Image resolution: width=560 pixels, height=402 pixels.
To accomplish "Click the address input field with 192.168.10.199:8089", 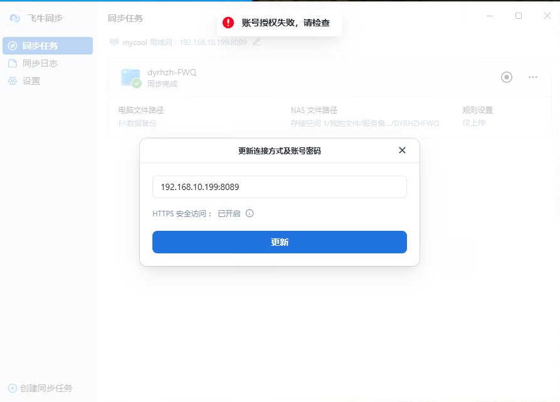I will point(279,187).
